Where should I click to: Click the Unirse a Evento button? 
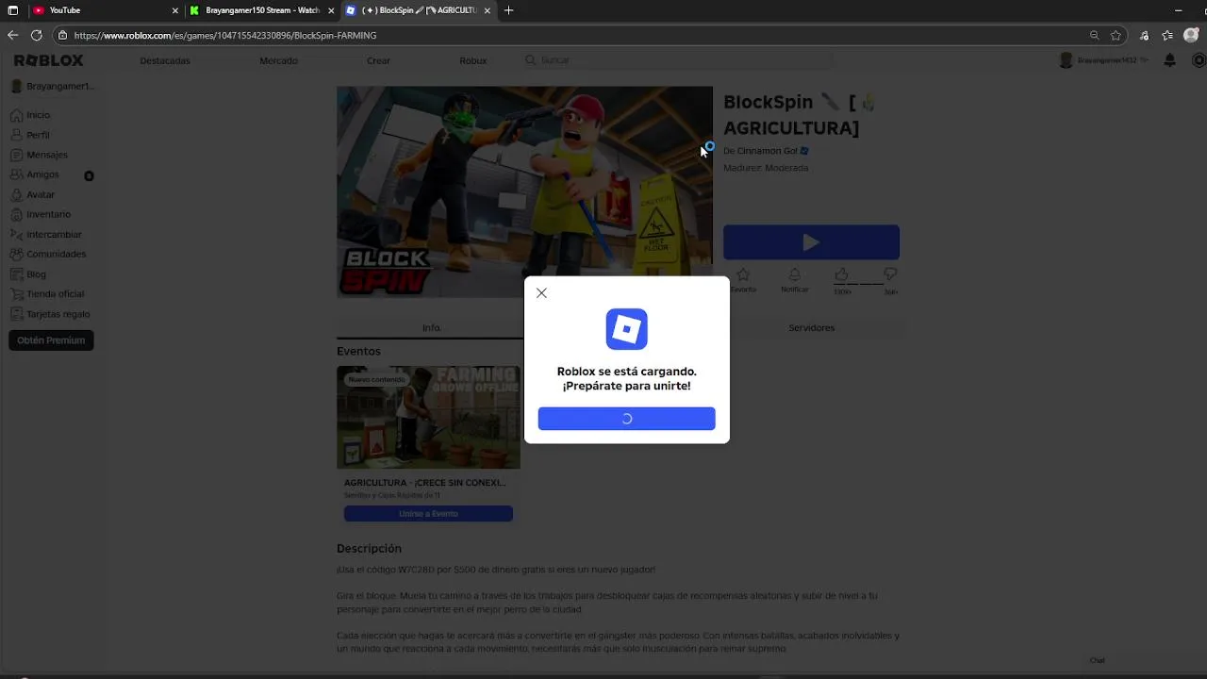428,514
